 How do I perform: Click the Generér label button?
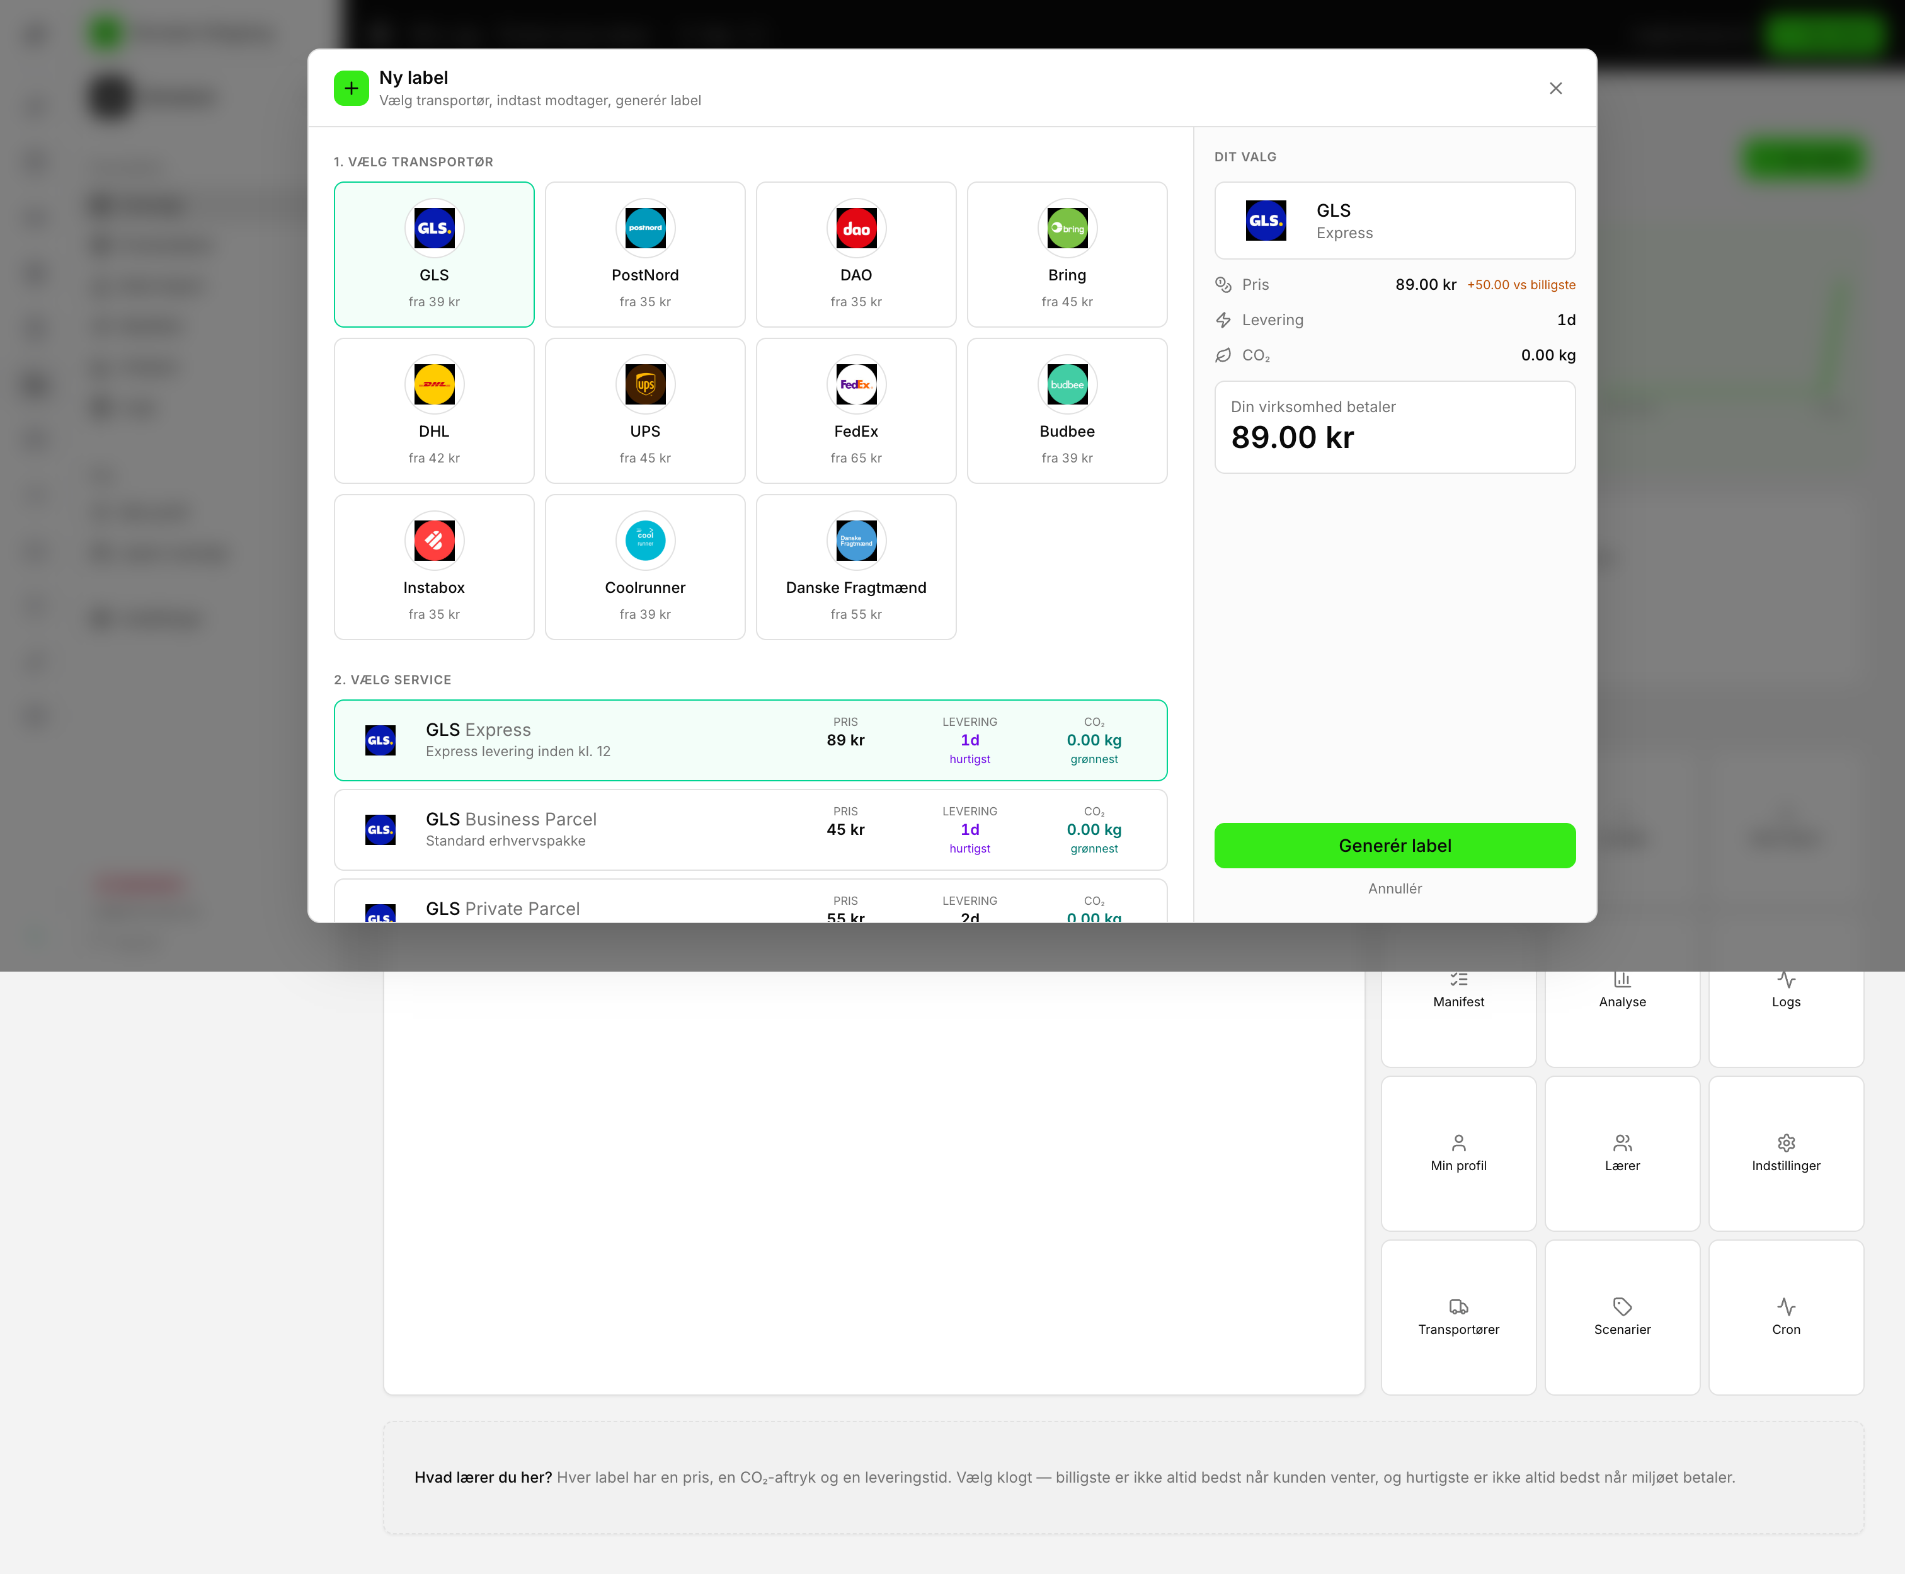(1395, 846)
